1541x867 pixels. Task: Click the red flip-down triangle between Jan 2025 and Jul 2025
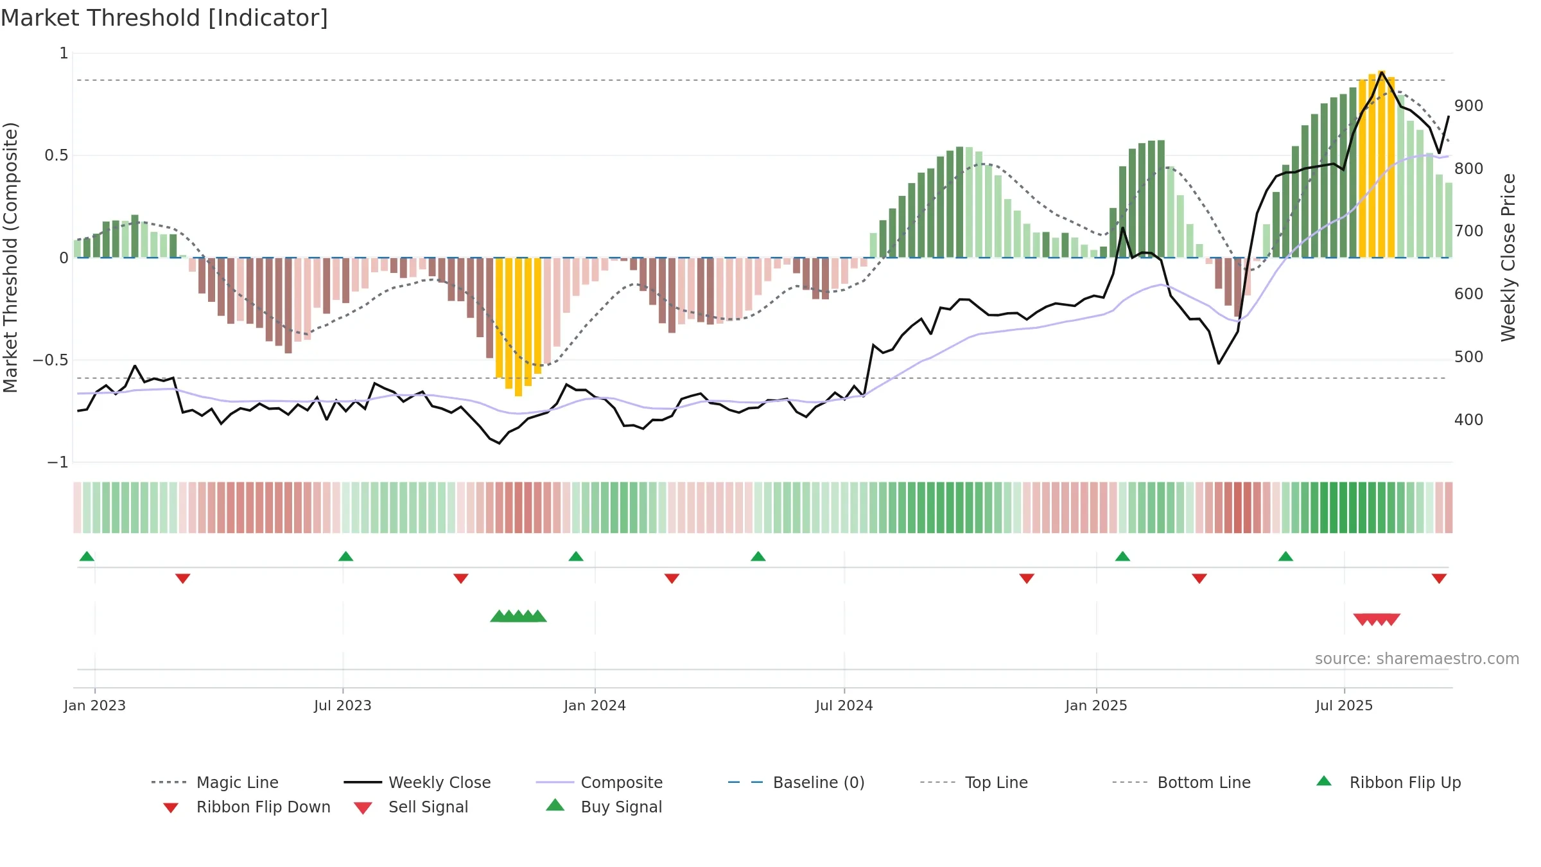click(x=1199, y=579)
